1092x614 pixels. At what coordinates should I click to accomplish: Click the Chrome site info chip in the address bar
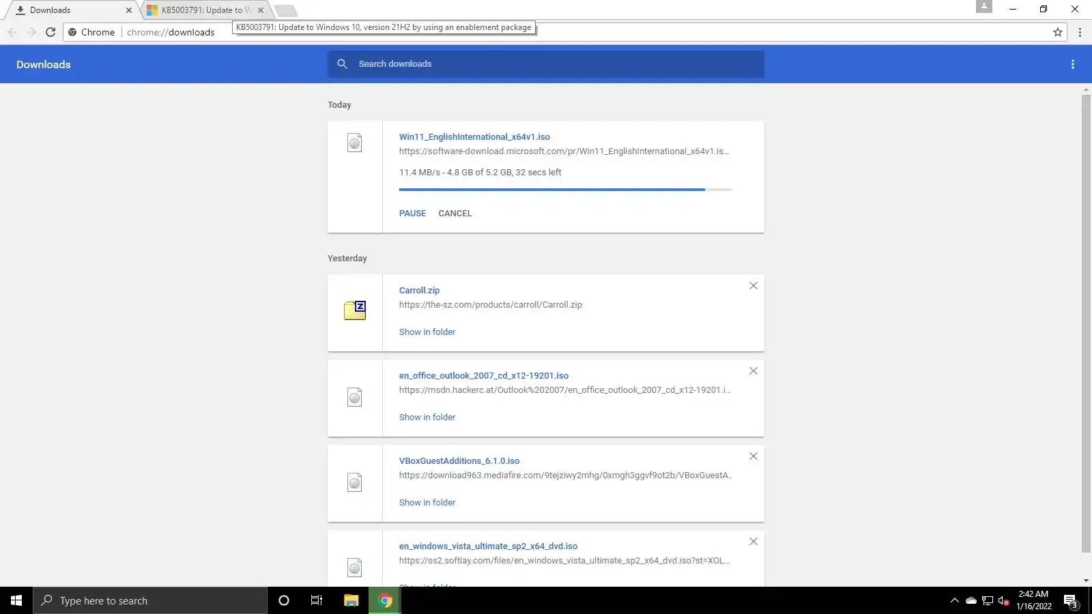coord(91,32)
